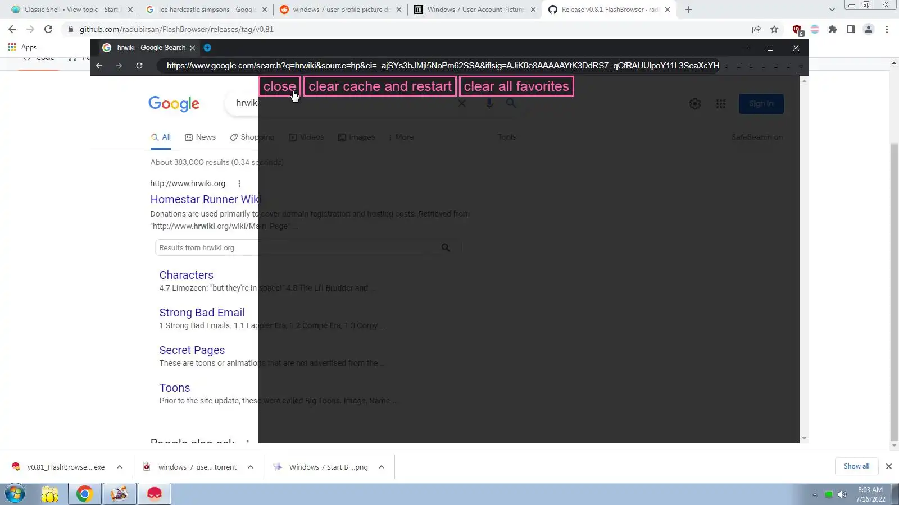
Task: Open the v0.81_FlashBrowse exe download
Action: [58, 467]
